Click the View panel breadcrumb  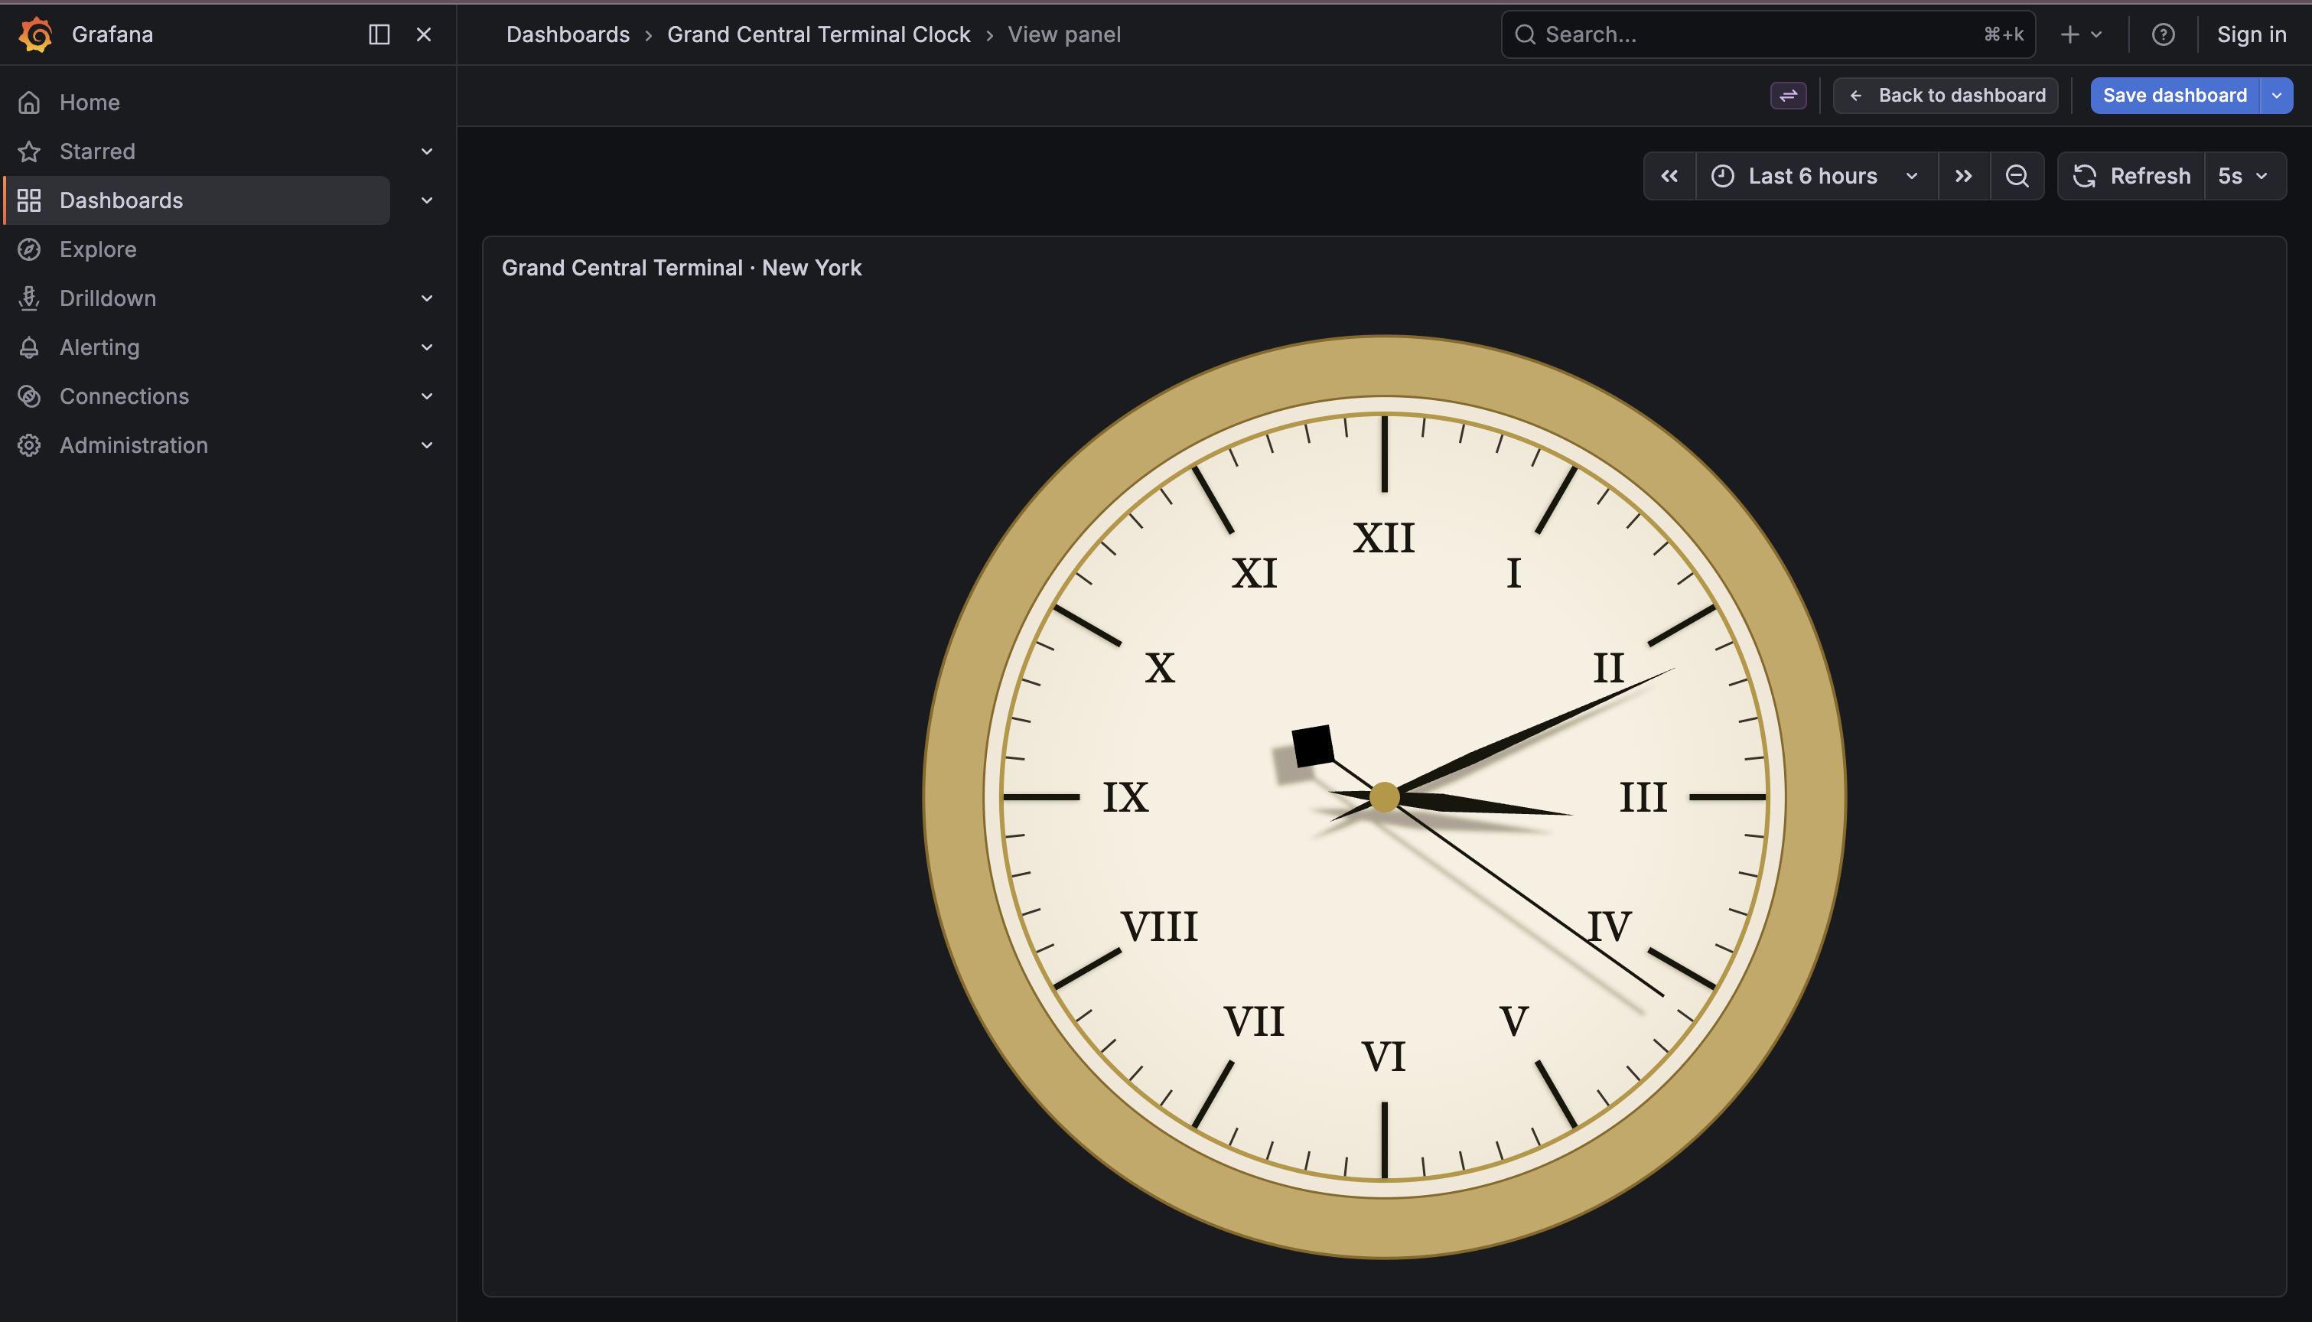click(1064, 34)
